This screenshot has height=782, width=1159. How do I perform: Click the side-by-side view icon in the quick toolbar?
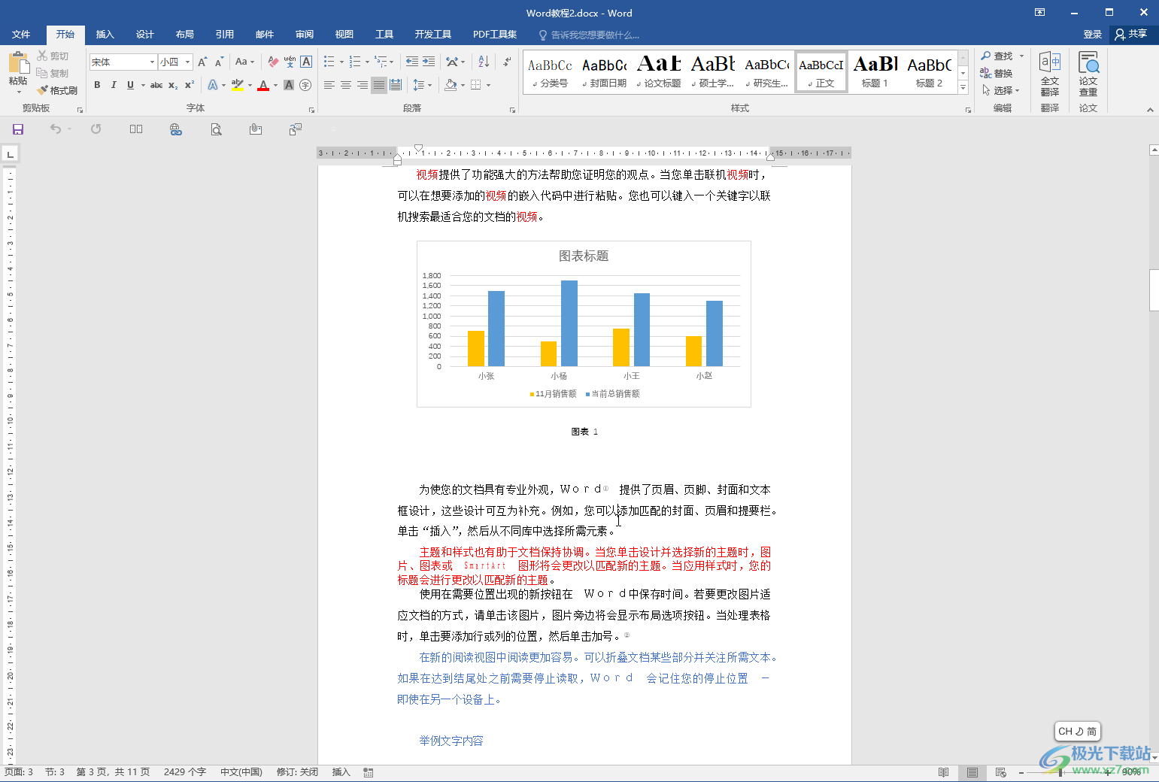(136, 129)
